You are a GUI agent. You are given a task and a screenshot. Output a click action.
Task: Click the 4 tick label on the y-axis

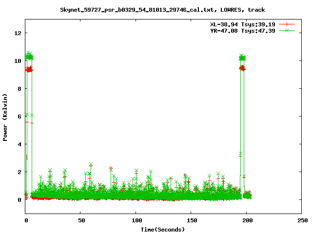tap(19, 144)
